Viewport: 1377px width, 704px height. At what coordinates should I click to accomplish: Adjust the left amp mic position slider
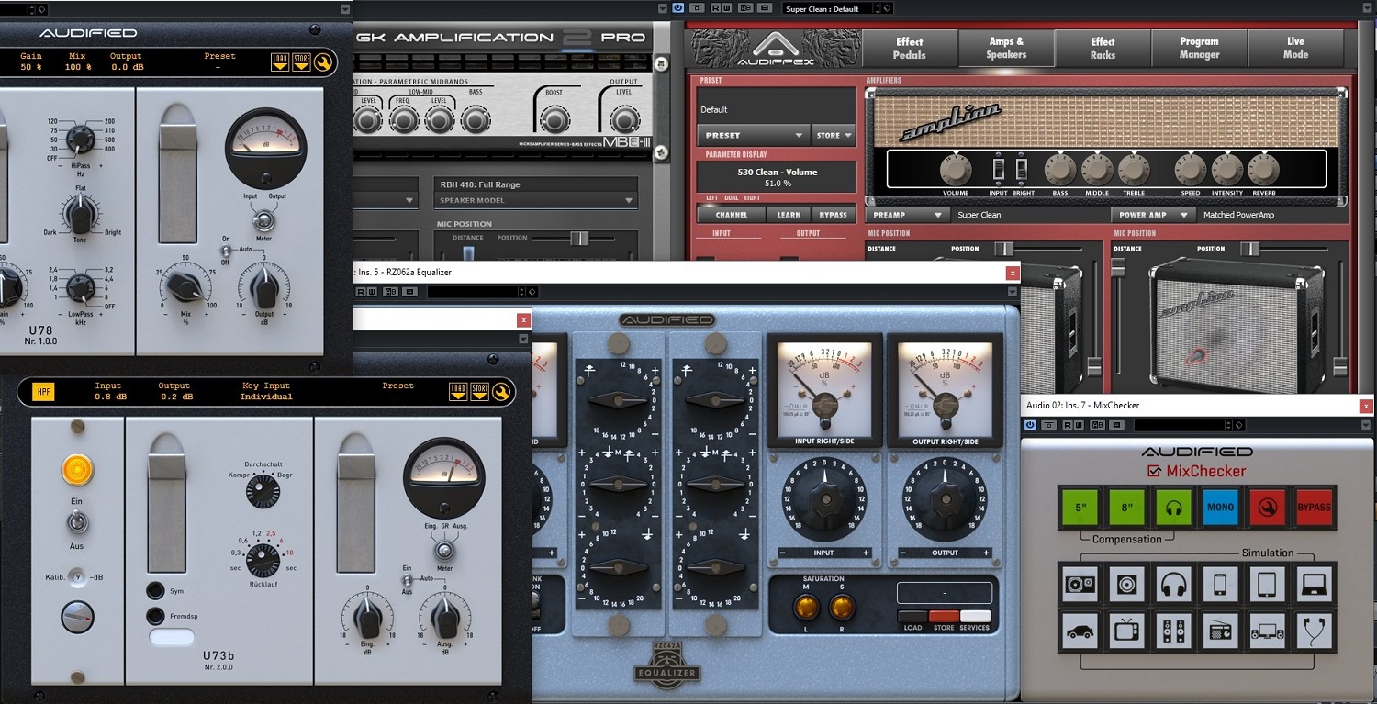point(1005,249)
